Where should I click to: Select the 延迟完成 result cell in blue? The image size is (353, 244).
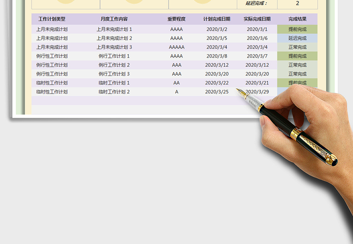[x=297, y=38]
